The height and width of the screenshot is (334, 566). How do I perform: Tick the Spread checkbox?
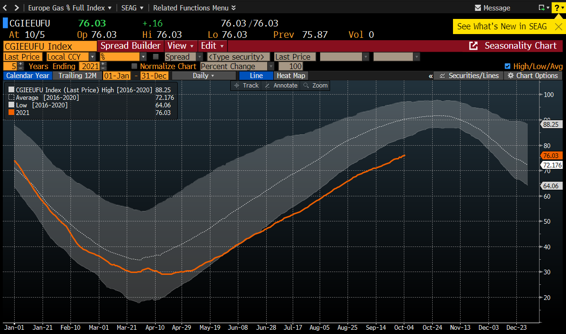click(156, 57)
